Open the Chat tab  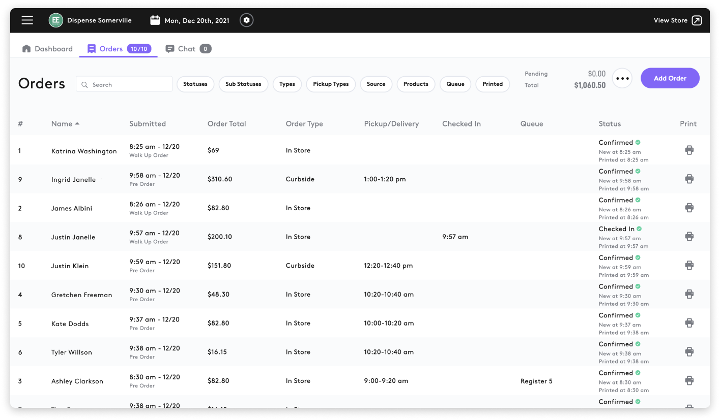click(186, 49)
